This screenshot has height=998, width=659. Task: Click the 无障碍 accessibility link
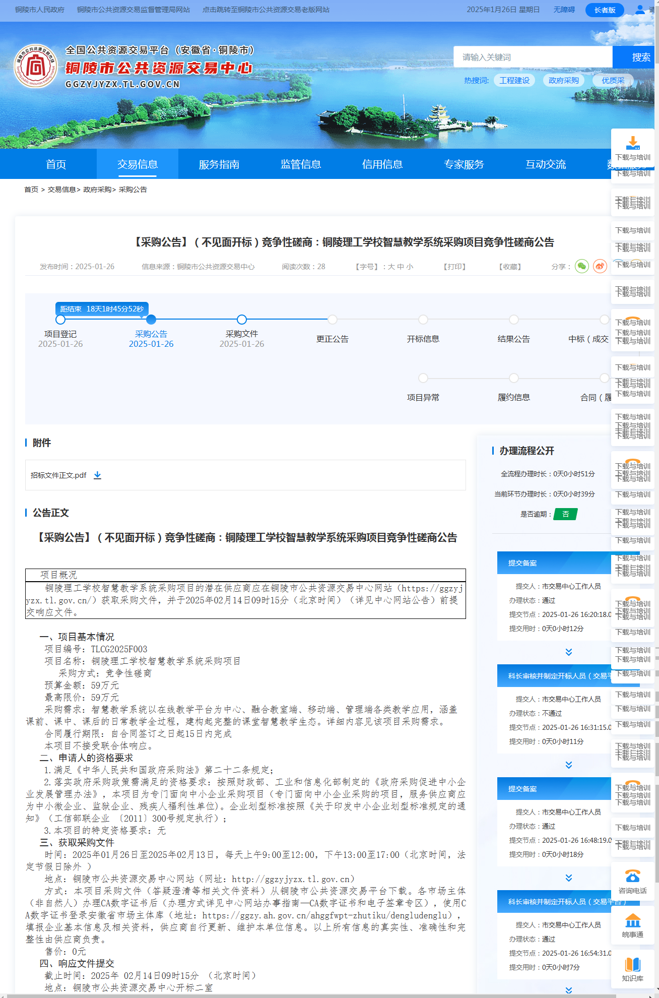564,10
